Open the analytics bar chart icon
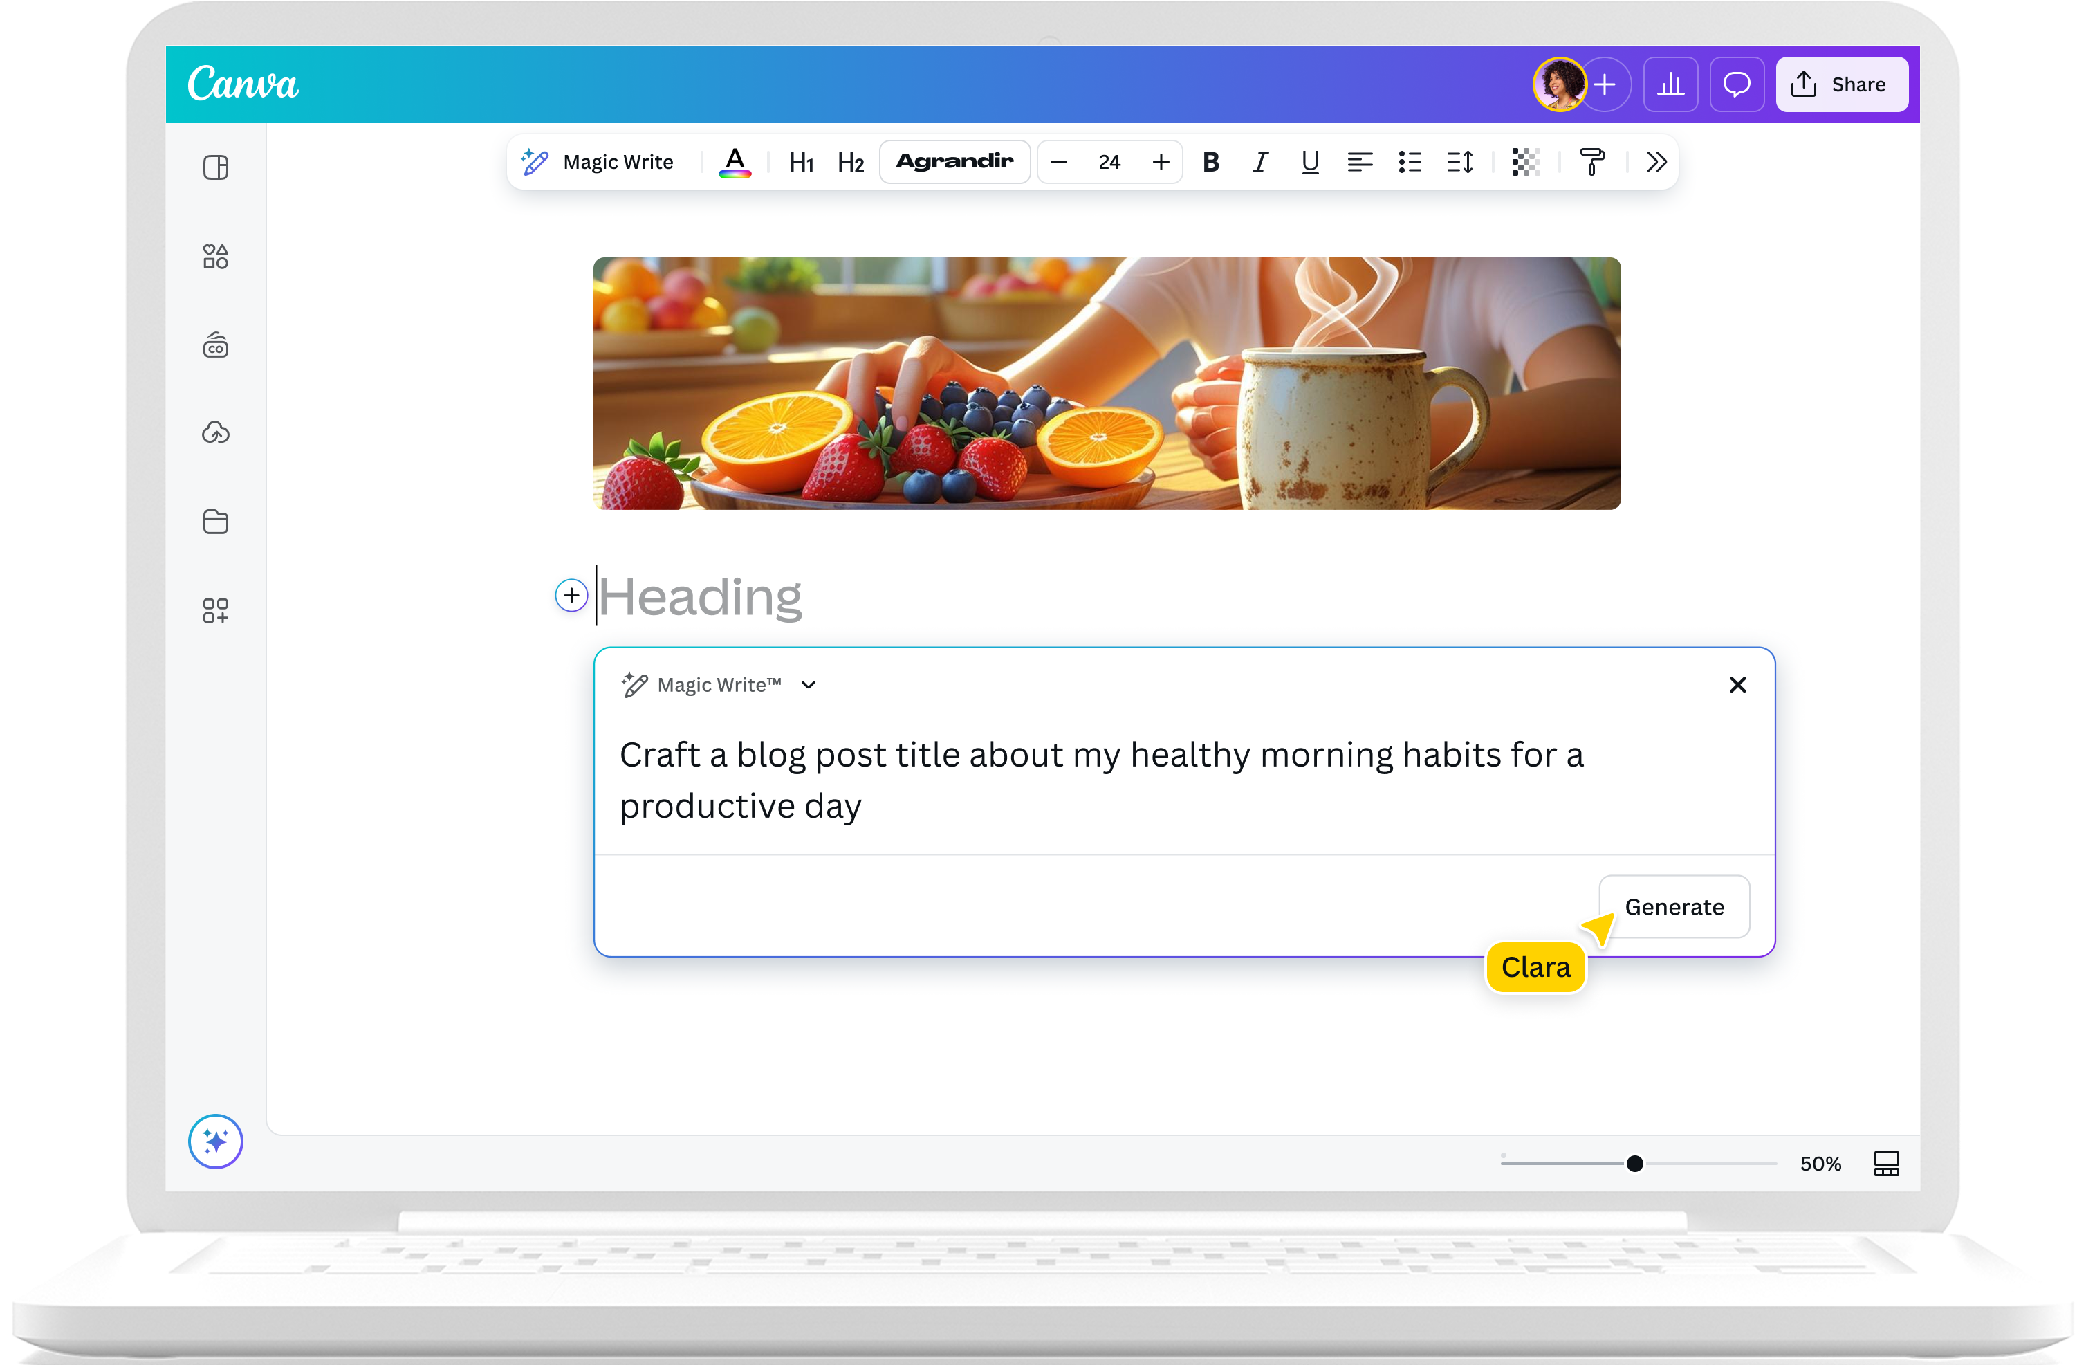The height and width of the screenshot is (1365, 2086). click(1670, 84)
